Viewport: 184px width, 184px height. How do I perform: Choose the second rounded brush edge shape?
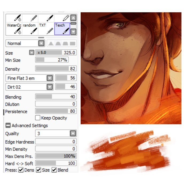pyautogui.click(x=58, y=44)
